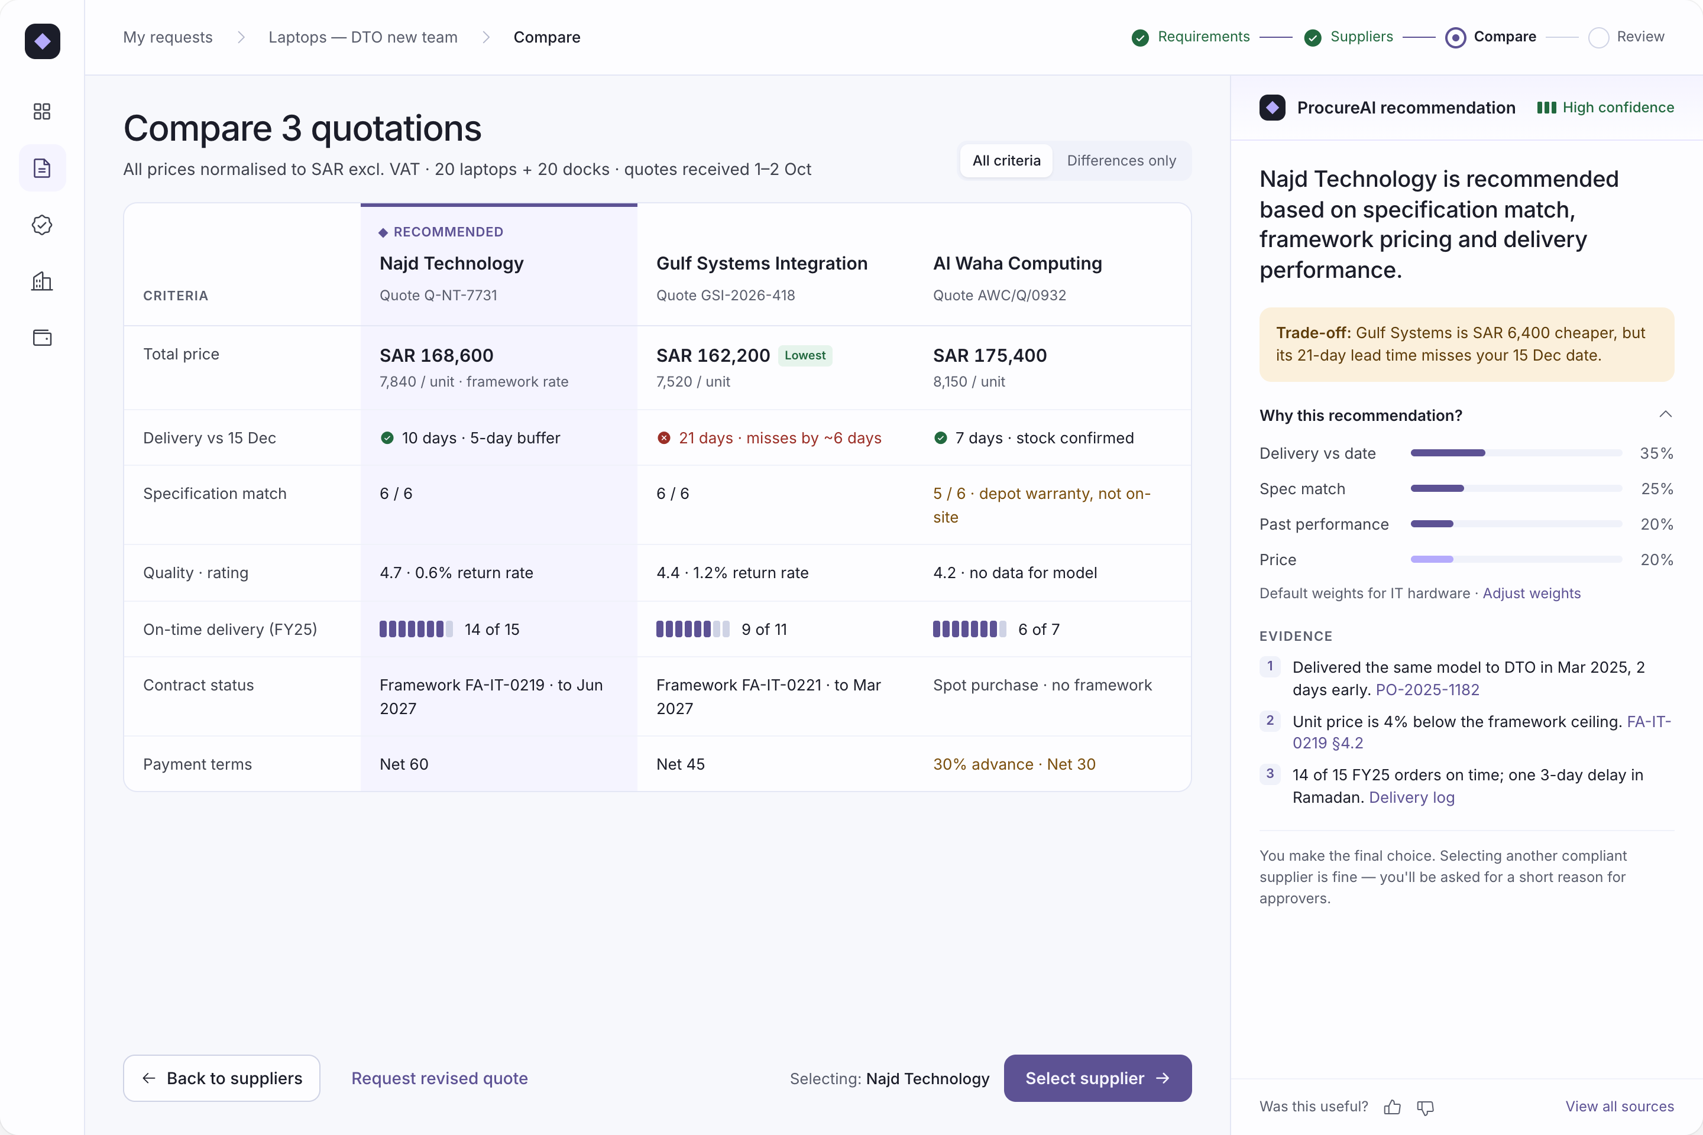Click the green check on Al Waha delivery
The width and height of the screenshot is (1703, 1135).
coord(940,438)
